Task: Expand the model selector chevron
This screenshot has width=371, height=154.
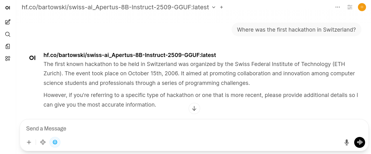Action: click(x=214, y=7)
